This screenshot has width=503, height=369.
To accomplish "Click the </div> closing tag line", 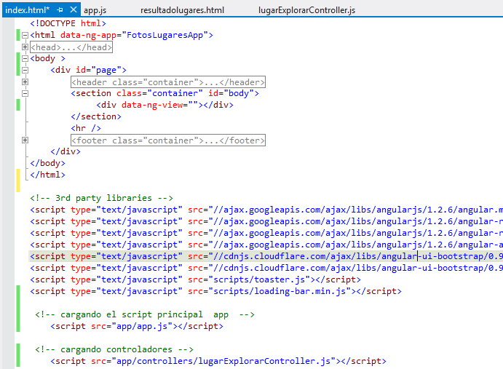I will point(66,151).
